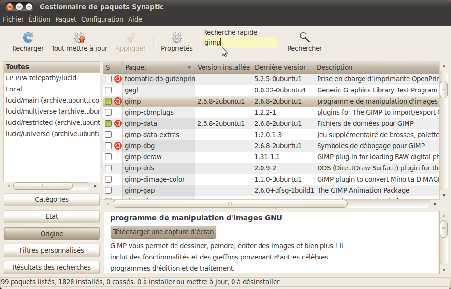Open the Édition menu

click(40, 19)
